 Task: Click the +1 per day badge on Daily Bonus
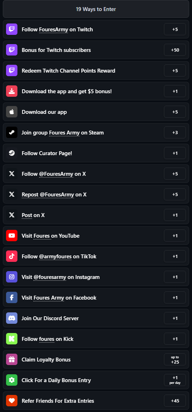click(175, 380)
